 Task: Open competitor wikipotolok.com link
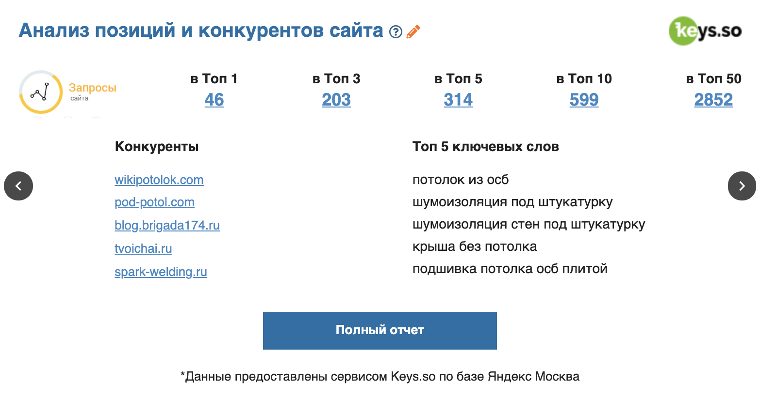[x=159, y=180]
